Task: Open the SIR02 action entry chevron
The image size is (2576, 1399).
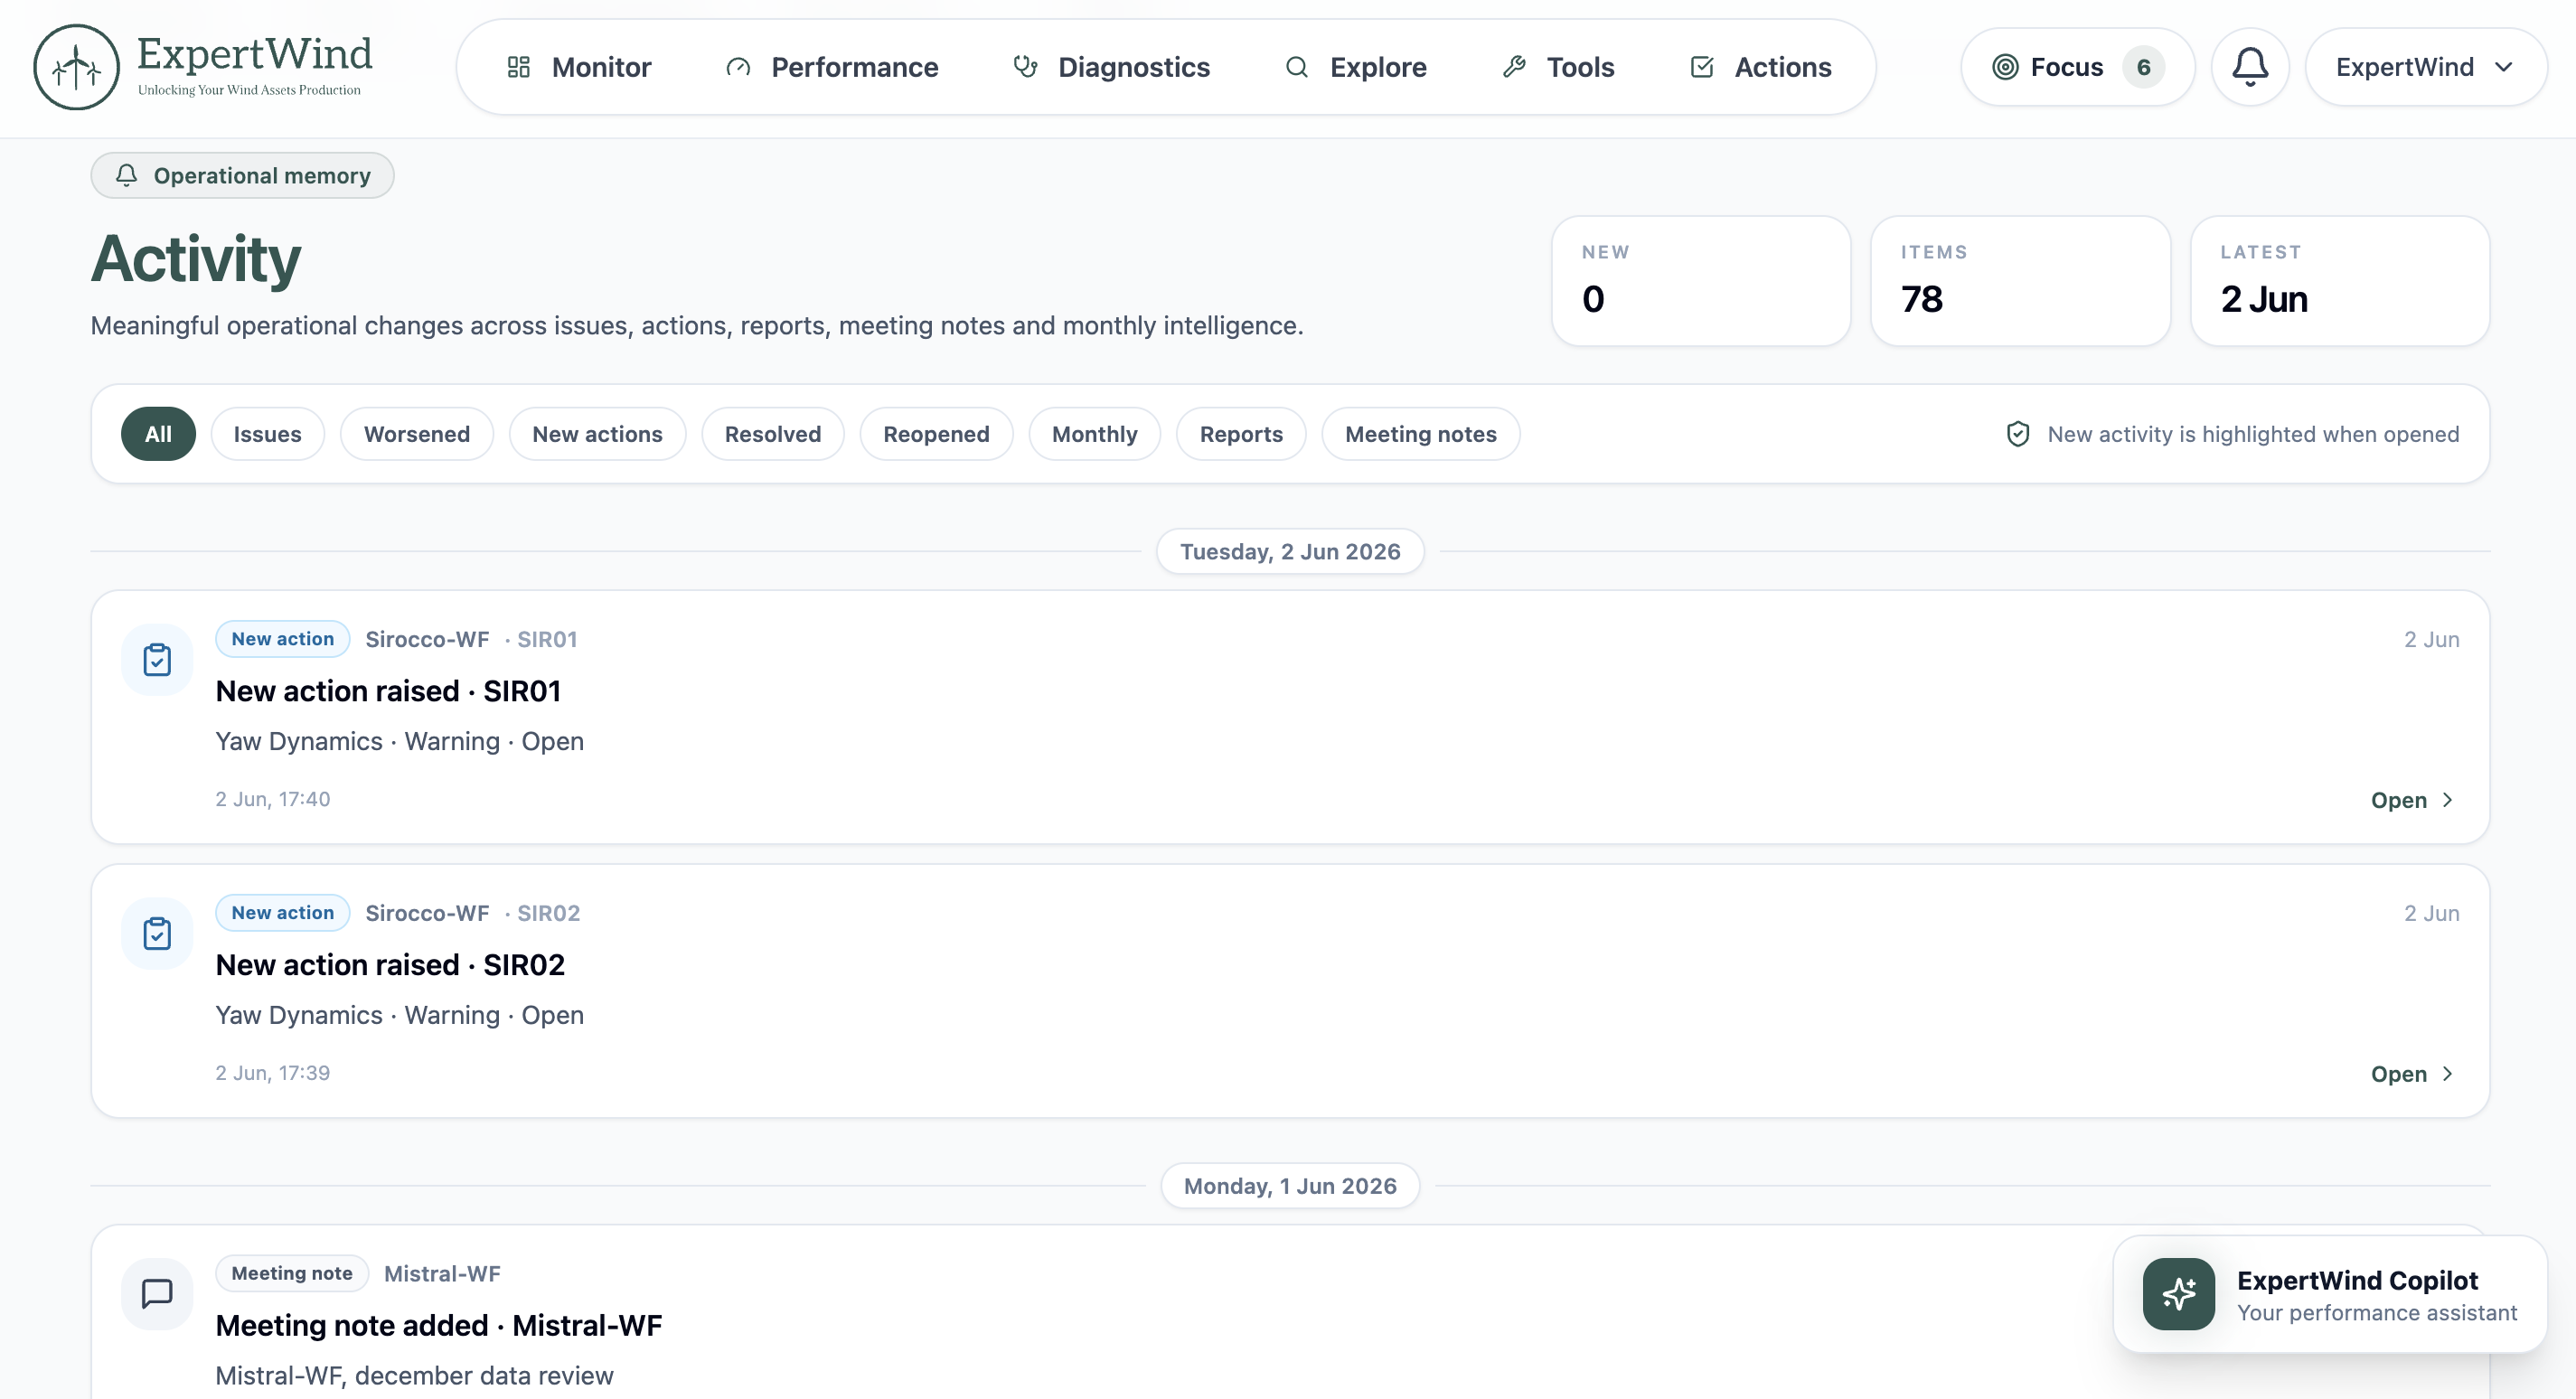Action: 2447,1074
